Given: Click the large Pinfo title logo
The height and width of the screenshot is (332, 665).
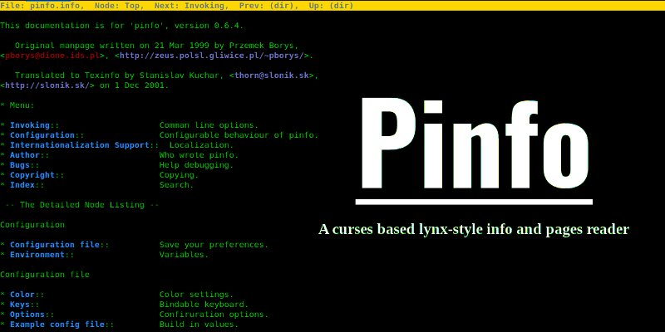Looking at the screenshot, I should click(x=474, y=144).
